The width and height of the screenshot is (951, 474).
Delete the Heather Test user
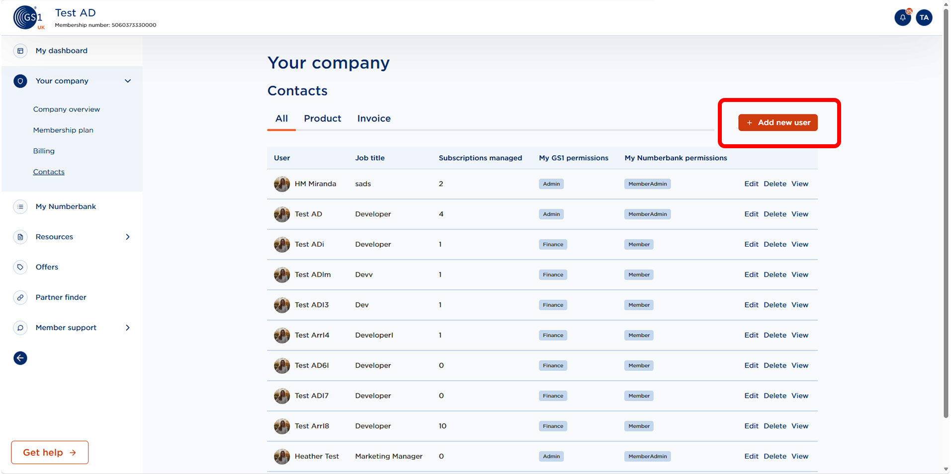[x=775, y=456]
